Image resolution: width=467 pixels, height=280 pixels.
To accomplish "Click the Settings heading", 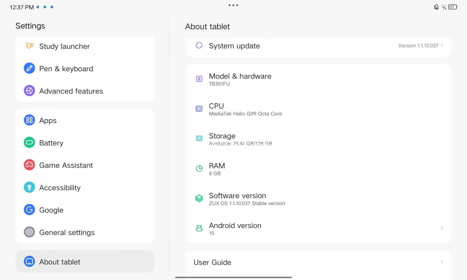I will (30, 26).
